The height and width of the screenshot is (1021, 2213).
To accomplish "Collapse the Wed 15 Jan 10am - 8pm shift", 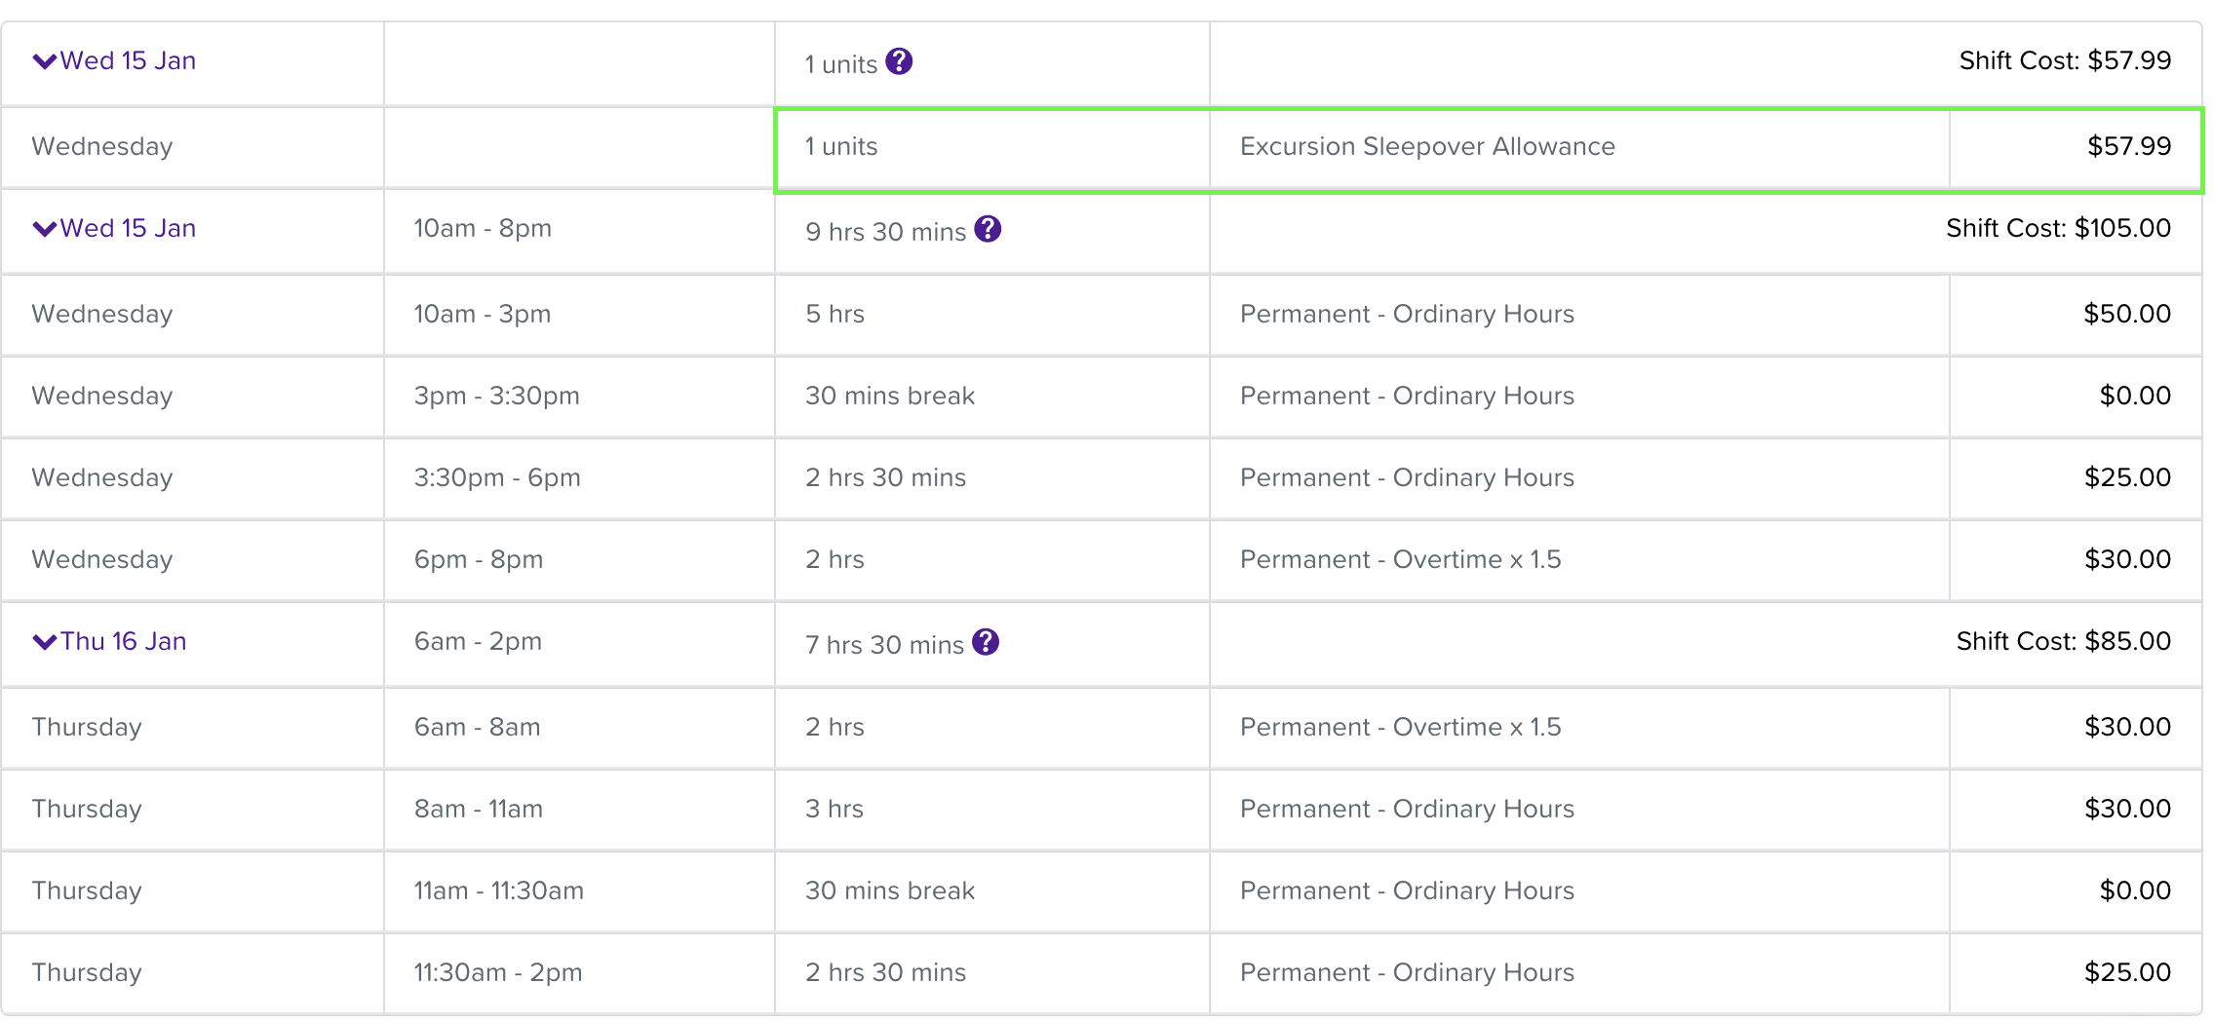I will [x=44, y=229].
